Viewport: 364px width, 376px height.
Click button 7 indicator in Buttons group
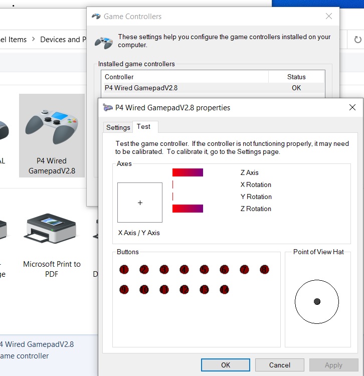pos(244,270)
